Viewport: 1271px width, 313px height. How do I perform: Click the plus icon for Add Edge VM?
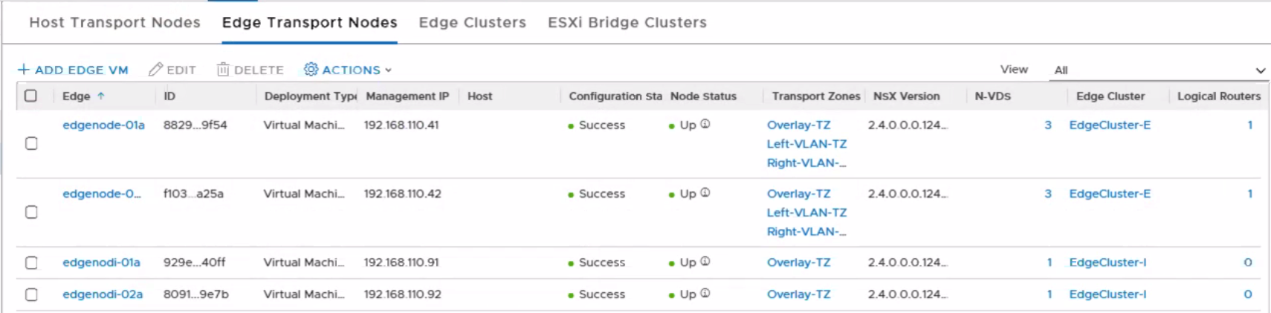[23, 69]
